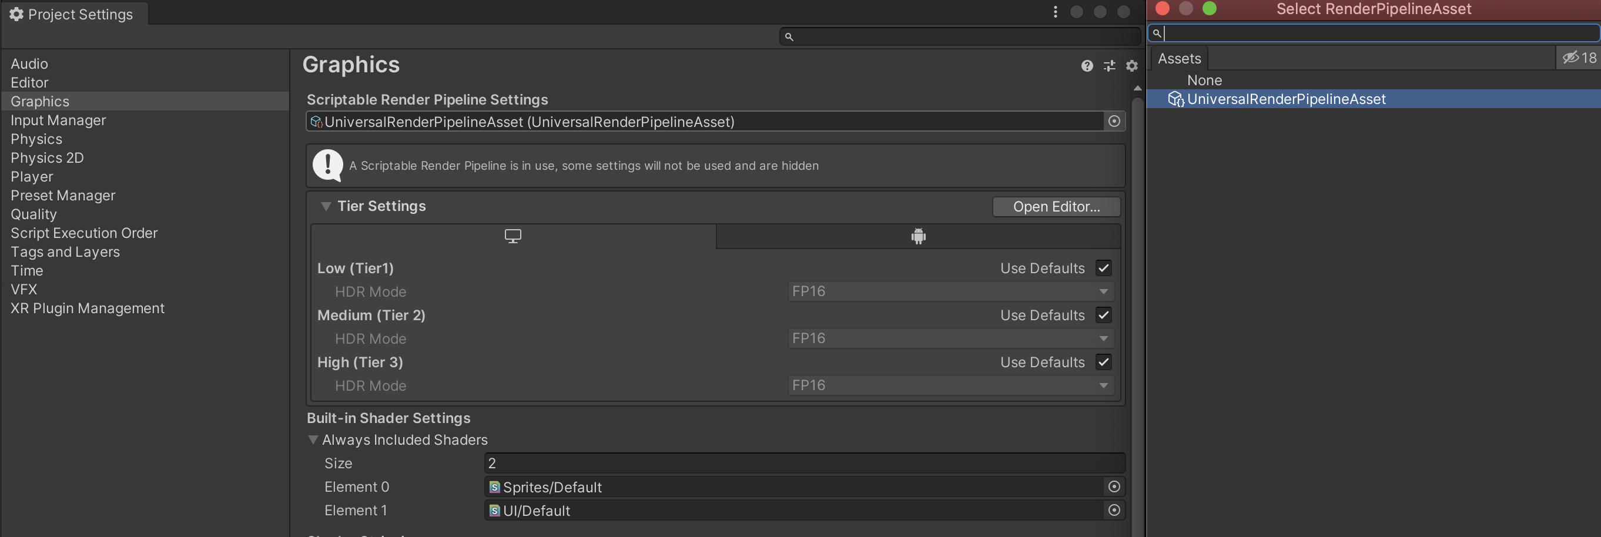Viewport: 1601px width, 537px height.
Task: Click the High (Tier 3) label
Action: pyautogui.click(x=360, y=362)
